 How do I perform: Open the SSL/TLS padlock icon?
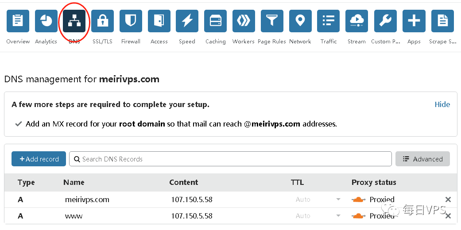pyautogui.click(x=102, y=21)
